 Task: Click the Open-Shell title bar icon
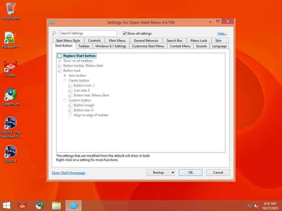(x=51, y=23)
